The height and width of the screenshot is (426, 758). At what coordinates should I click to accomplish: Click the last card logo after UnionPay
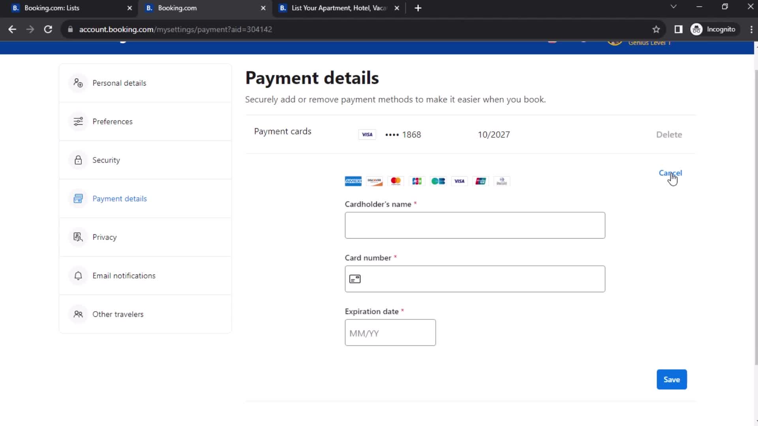click(x=502, y=181)
